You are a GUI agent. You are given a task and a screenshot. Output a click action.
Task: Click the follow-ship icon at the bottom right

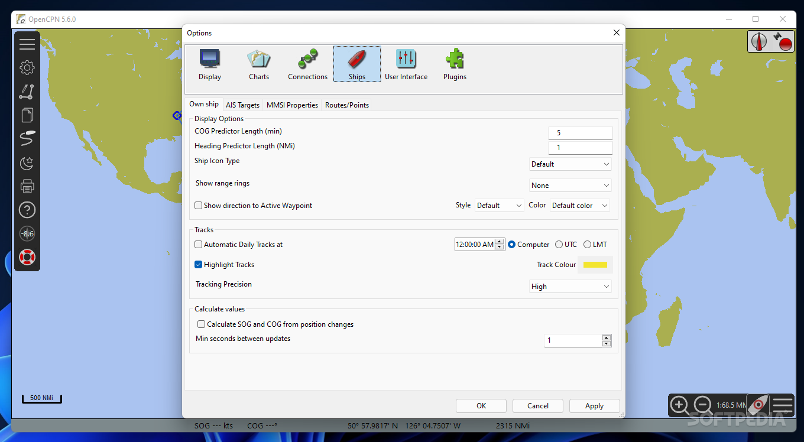pos(758,405)
